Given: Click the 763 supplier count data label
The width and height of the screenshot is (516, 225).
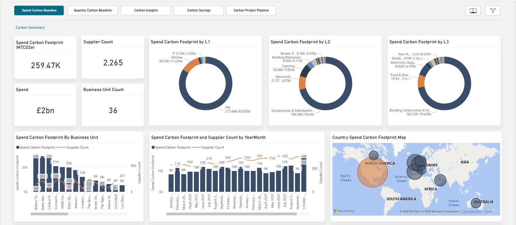Looking at the screenshot, I should point(285,156).
